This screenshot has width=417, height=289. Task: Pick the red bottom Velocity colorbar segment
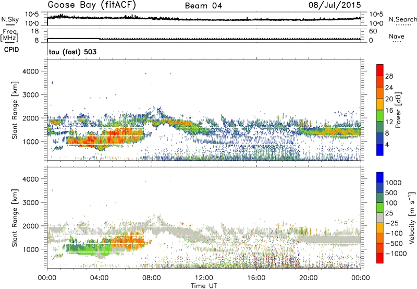point(380,258)
